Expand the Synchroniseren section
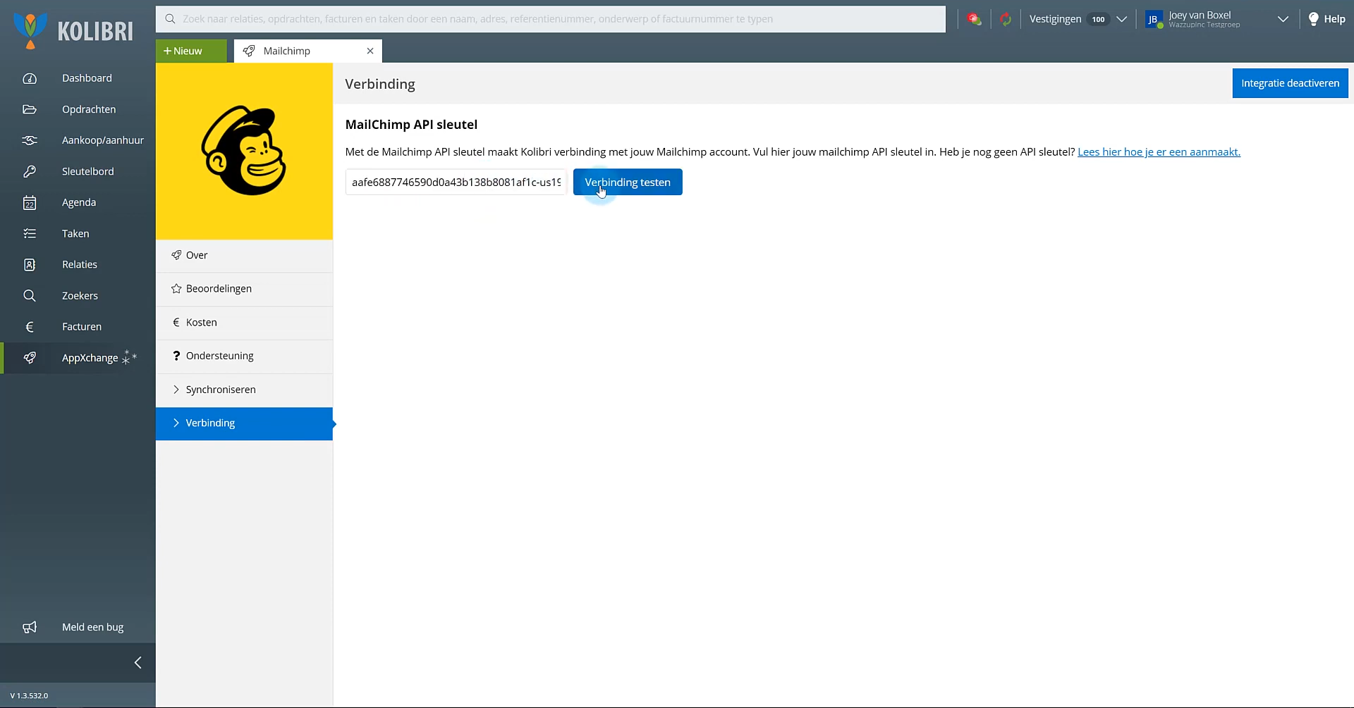 click(x=244, y=390)
